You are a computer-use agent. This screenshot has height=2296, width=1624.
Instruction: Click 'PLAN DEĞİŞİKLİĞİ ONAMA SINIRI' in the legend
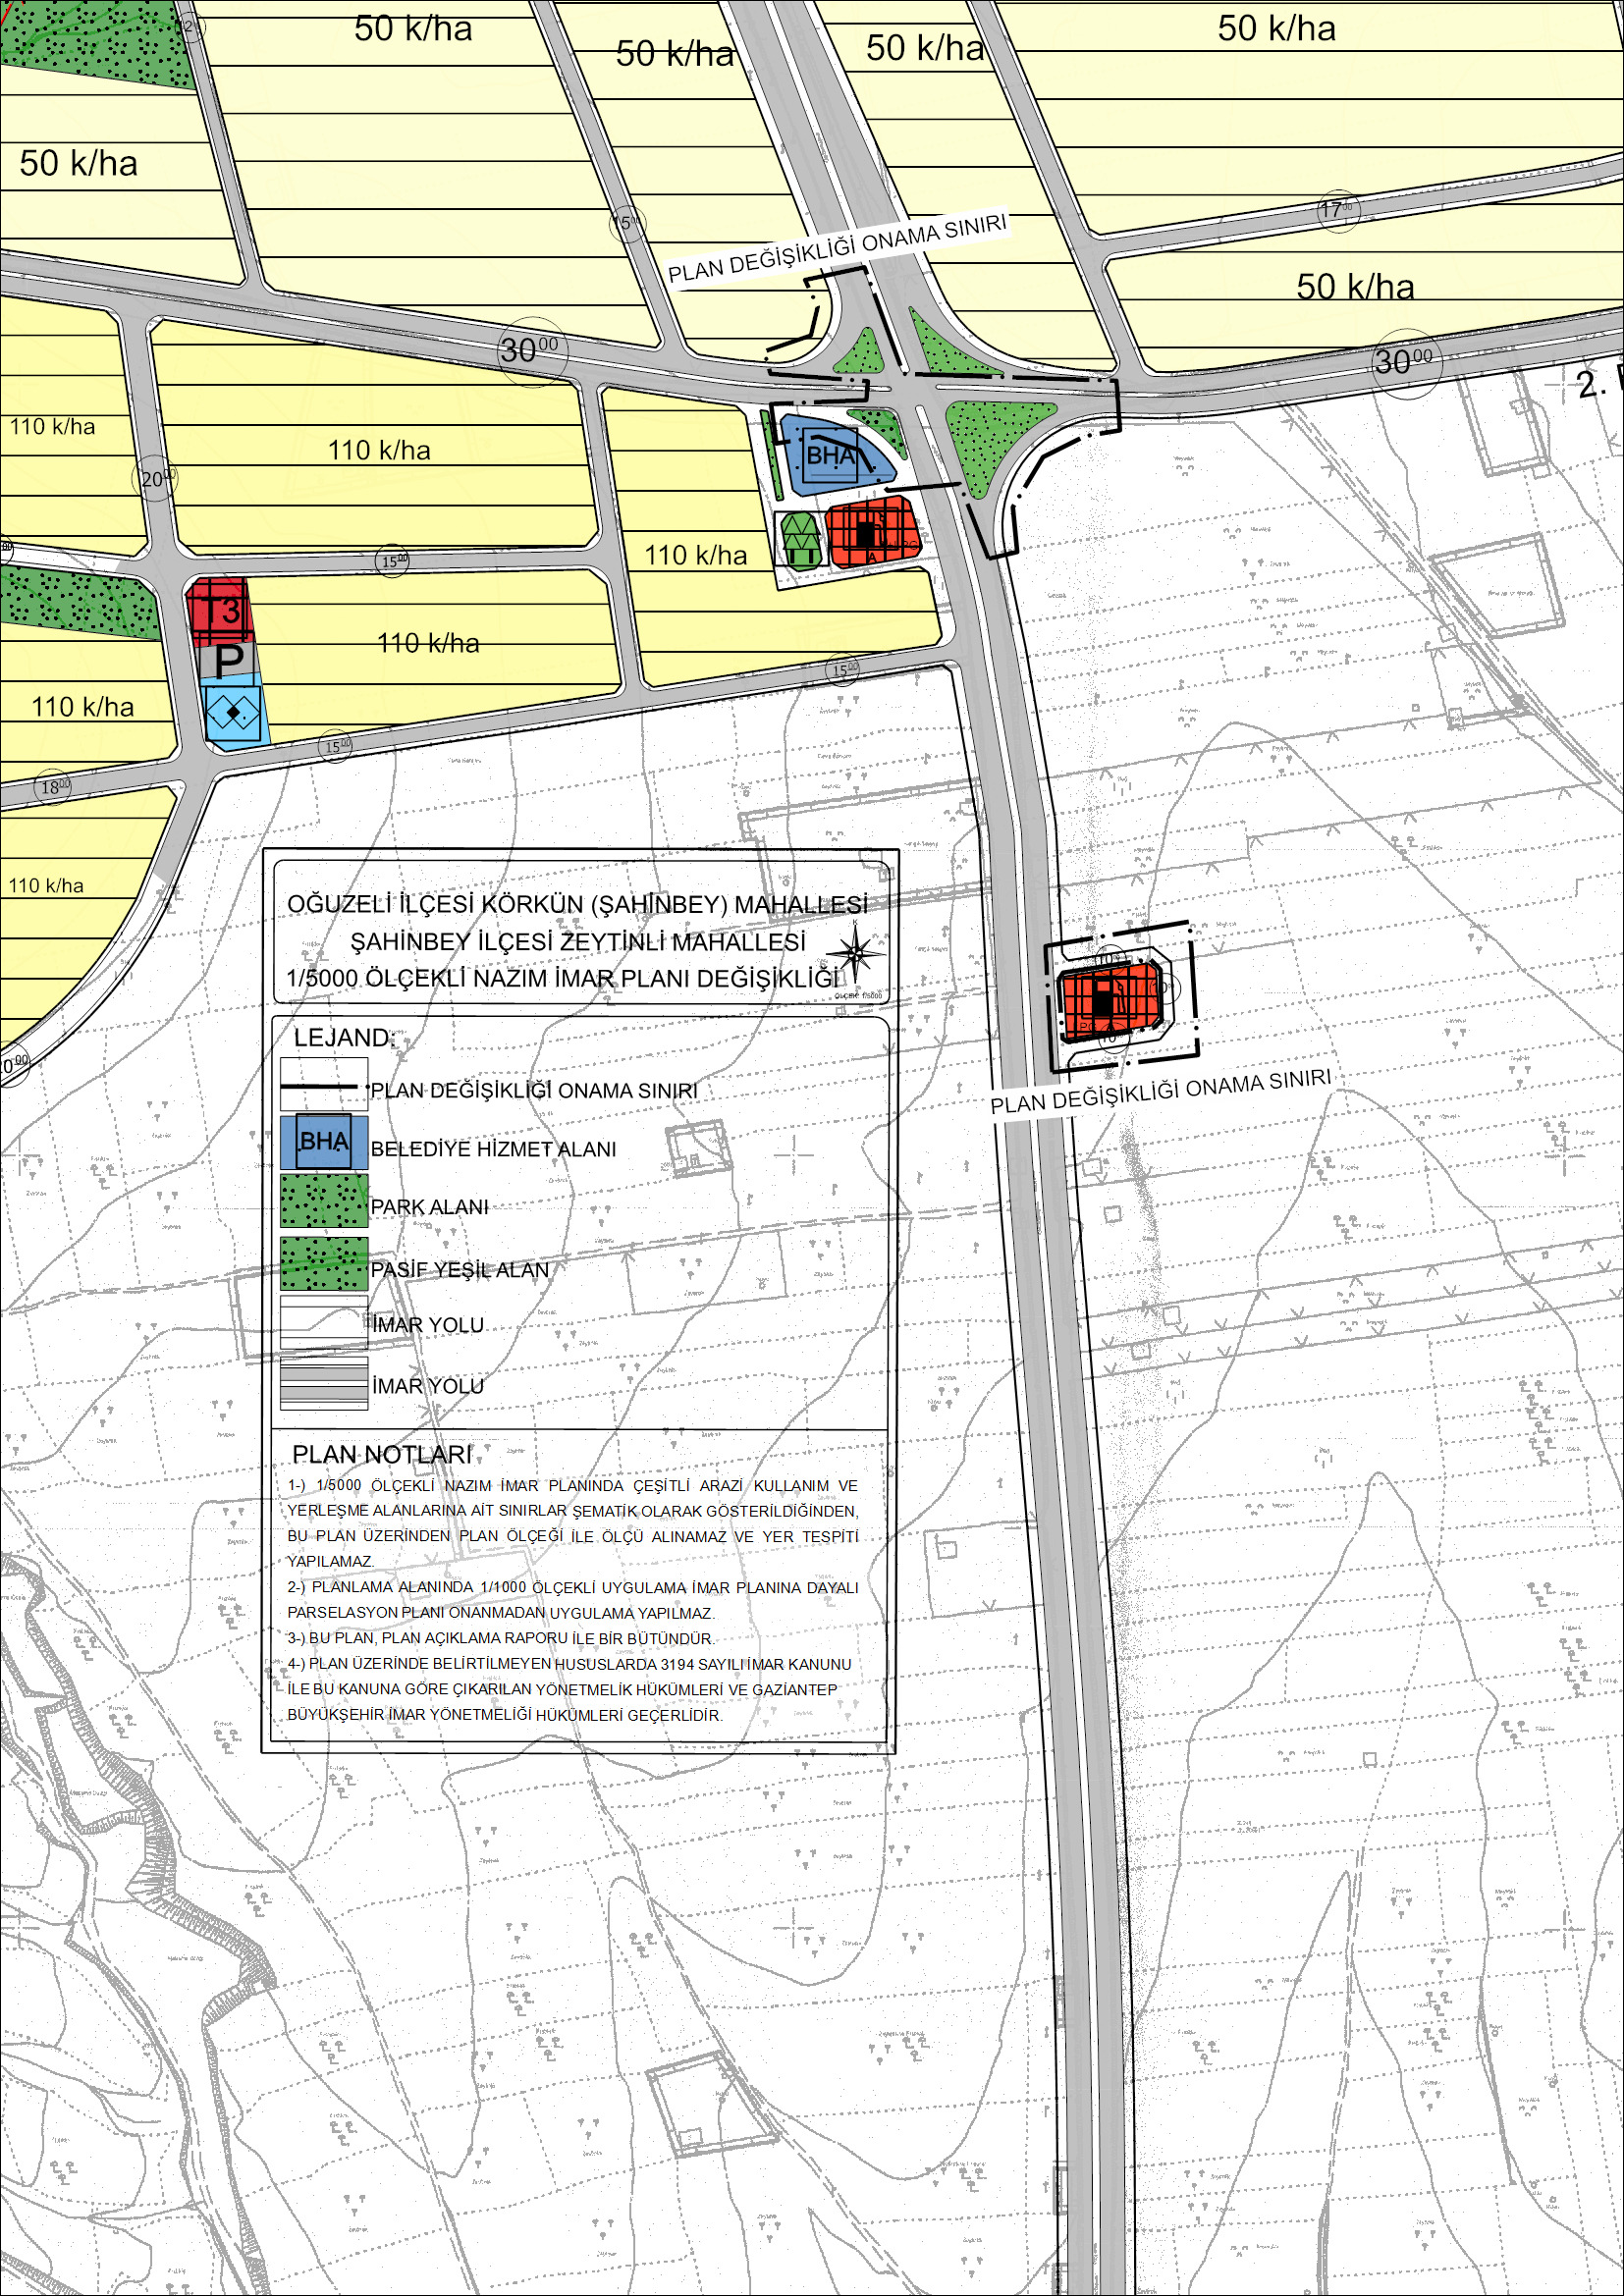pos(534,1090)
